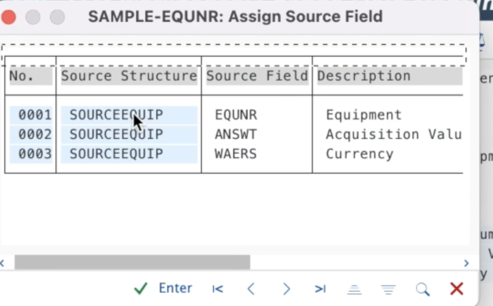Screen dimensions: 493x306
Task: Go to next page arrow
Action: coord(286,289)
